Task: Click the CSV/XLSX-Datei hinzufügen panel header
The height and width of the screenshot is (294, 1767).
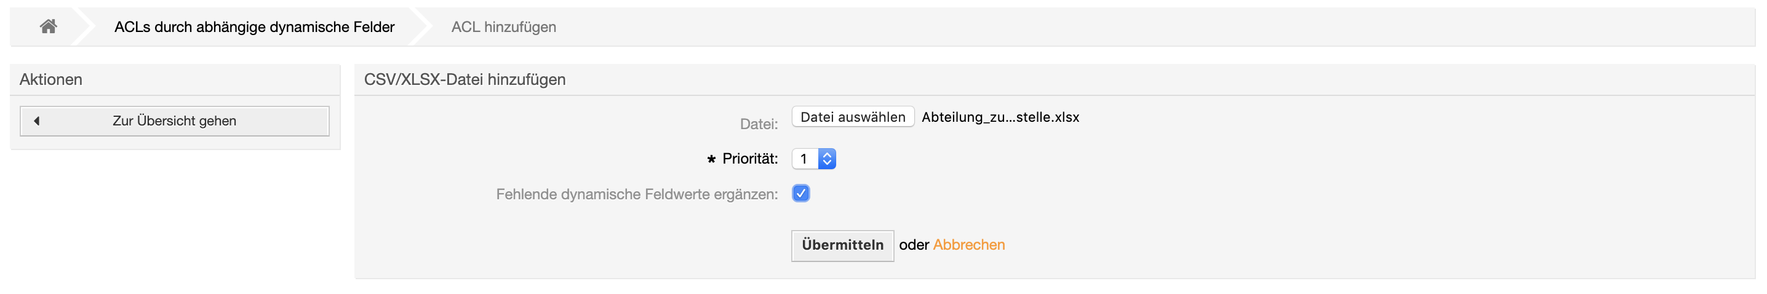Action: coord(465,79)
